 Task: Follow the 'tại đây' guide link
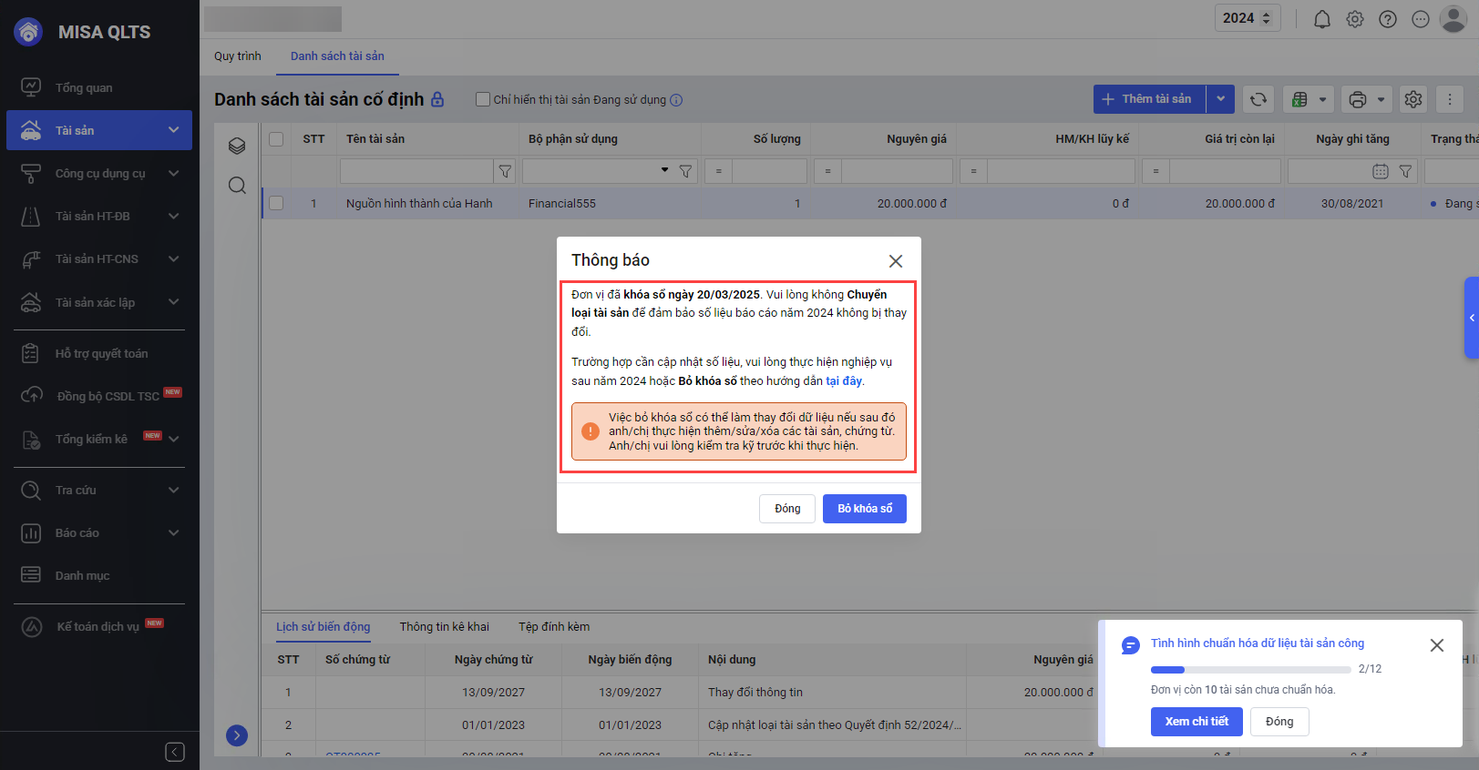tap(843, 381)
